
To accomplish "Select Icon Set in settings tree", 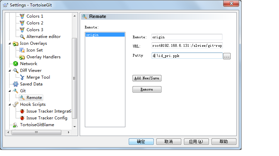I will [x=34, y=50].
